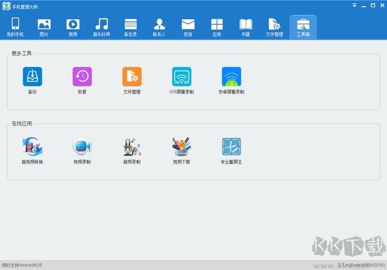Viewport: 387px width, 270px height.
Task: Launch the 备份 (Backup) tool
Action: (32, 81)
